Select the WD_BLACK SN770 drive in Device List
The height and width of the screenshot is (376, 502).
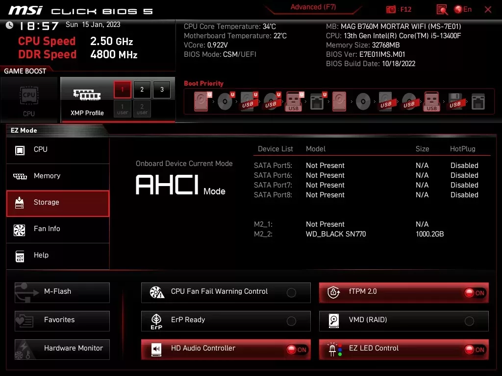pyautogui.click(x=336, y=234)
